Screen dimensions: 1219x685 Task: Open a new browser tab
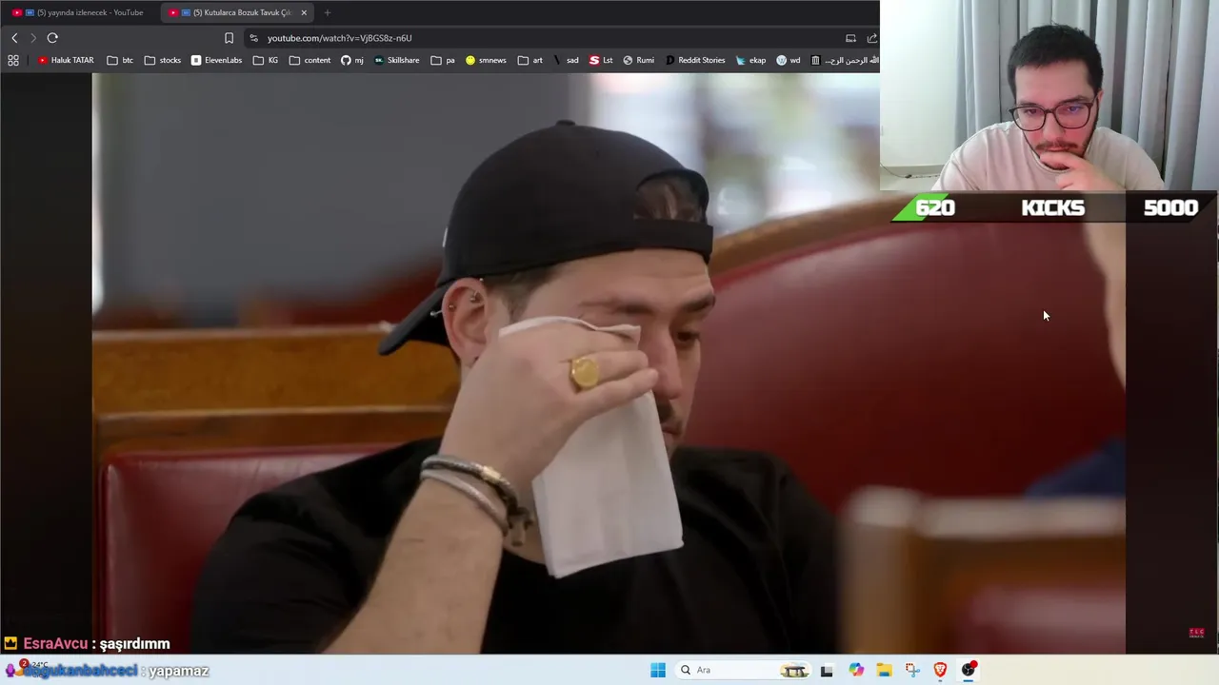pyautogui.click(x=327, y=12)
